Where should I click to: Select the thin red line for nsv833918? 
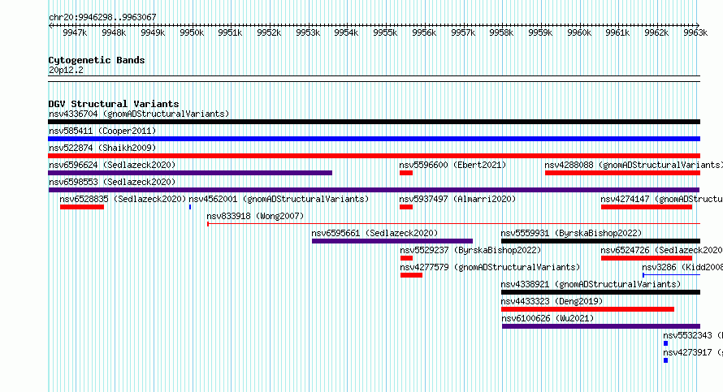click(x=454, y=224)
